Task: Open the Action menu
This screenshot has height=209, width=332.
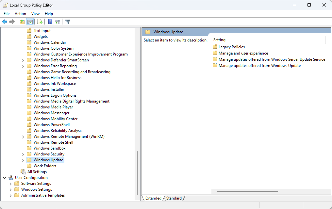Action: (20, 14)
